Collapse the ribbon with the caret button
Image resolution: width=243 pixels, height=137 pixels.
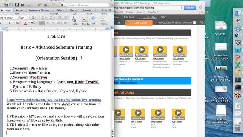[106, 10]
